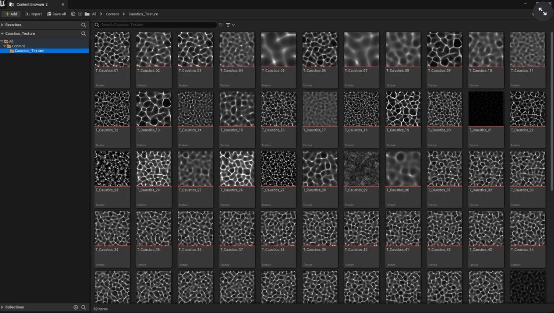Select T_Caustics_30 texture thumbnail
The height and width of the screenshot is (313, 554).
(403, 169)
